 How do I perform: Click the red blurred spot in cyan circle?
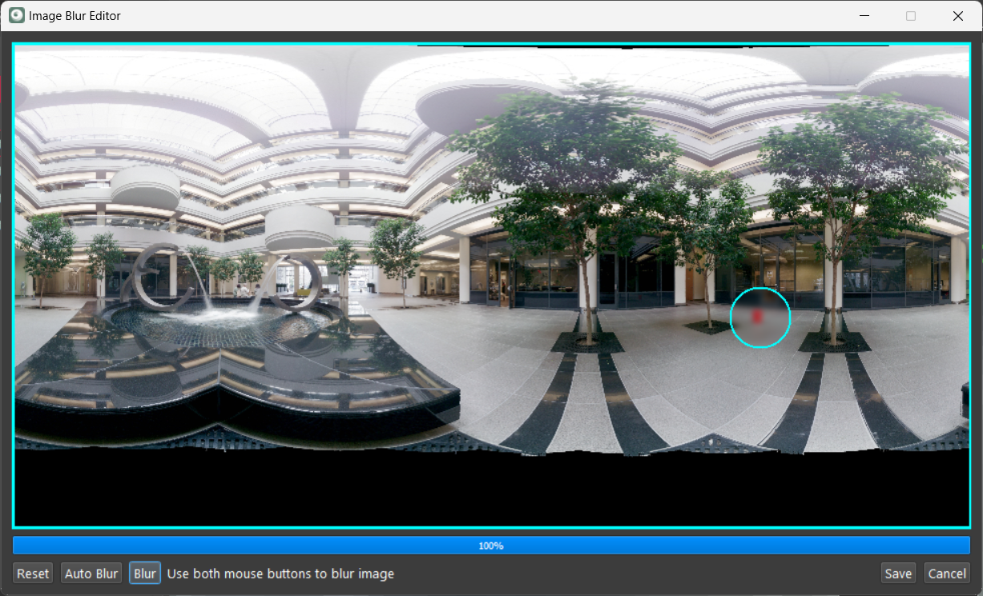pyautogui.click(x=757, y=317)
